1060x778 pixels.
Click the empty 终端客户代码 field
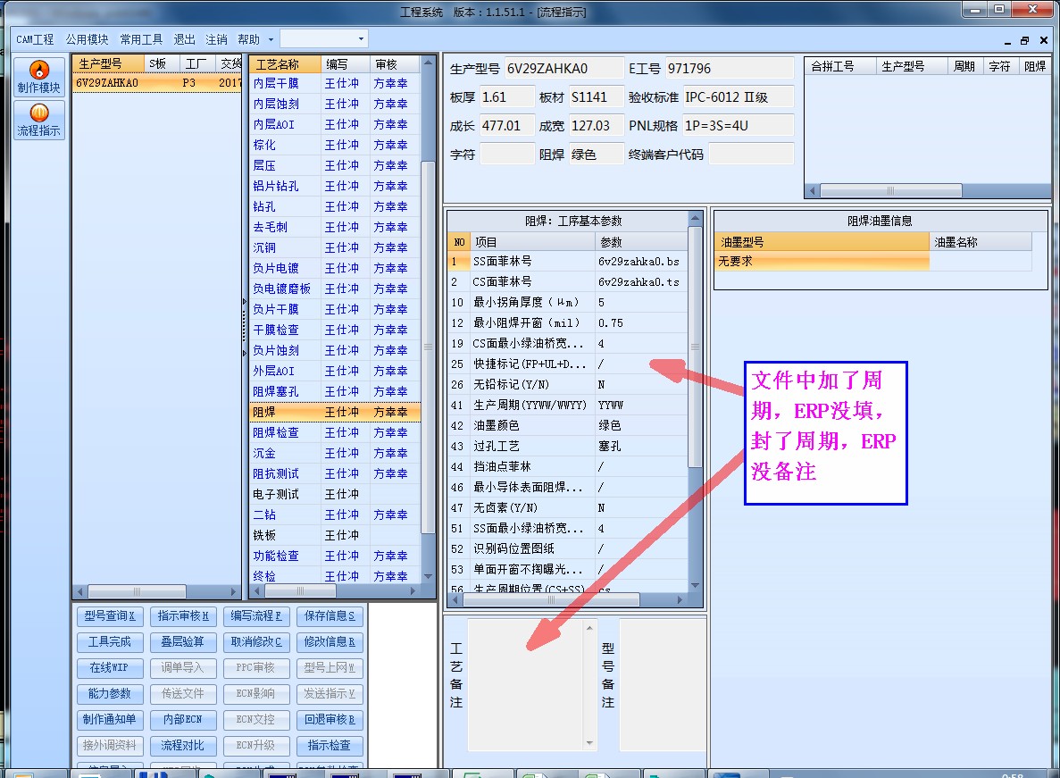coord(751,155)
